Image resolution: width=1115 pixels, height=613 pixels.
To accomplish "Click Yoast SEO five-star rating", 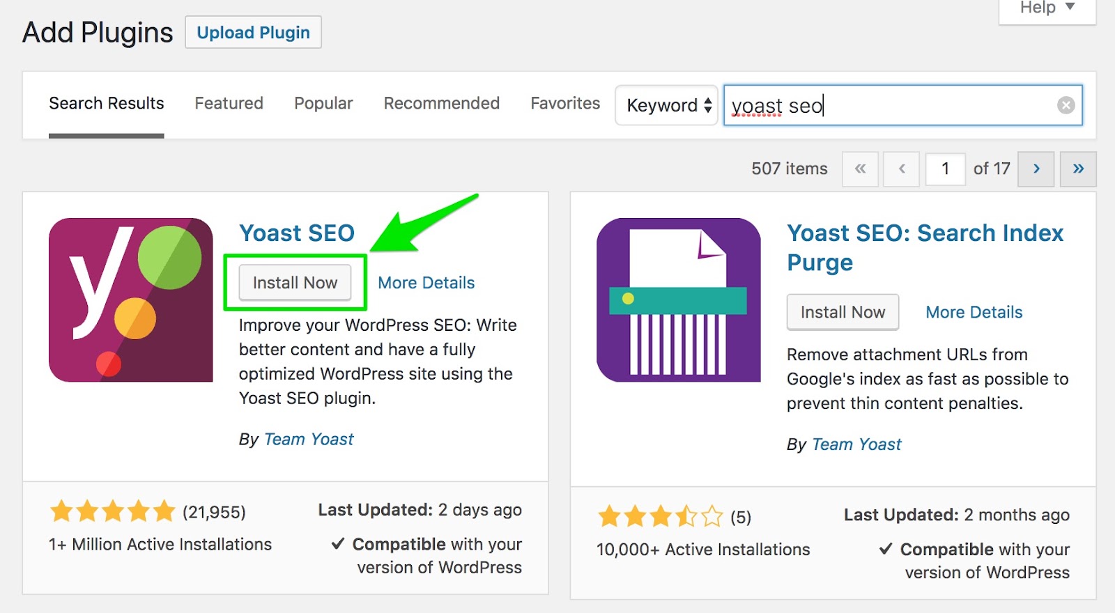I will click(x=112, y=512).
